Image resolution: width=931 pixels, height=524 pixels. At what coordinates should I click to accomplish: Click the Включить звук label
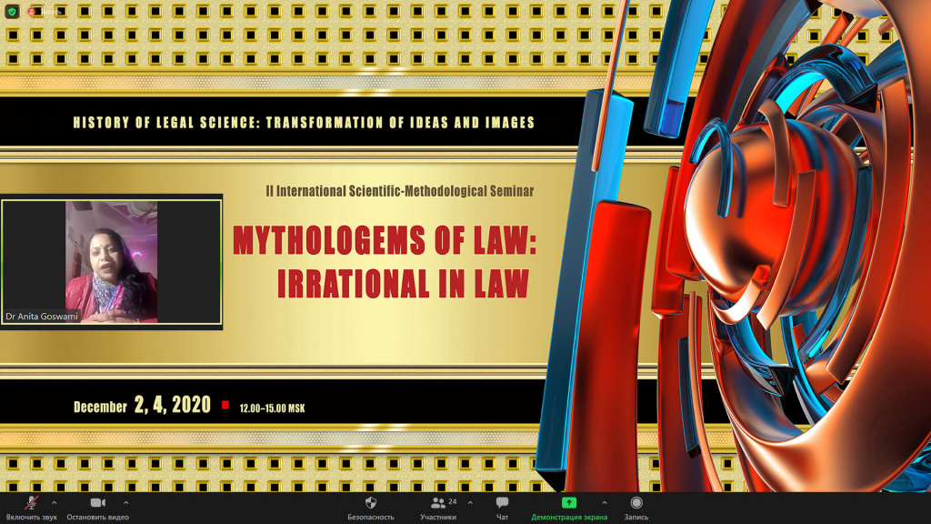(32, 517)
